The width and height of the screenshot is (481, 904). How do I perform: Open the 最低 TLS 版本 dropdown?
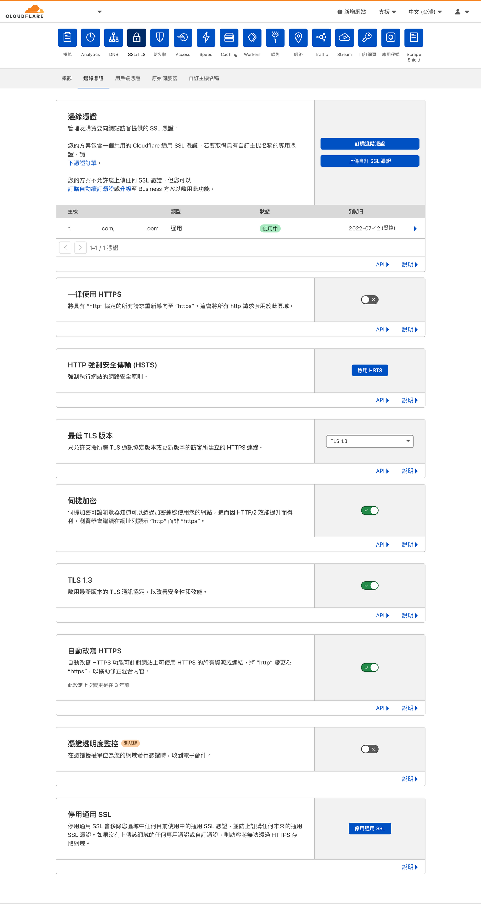pyautogui.click(x=370, y=441)
